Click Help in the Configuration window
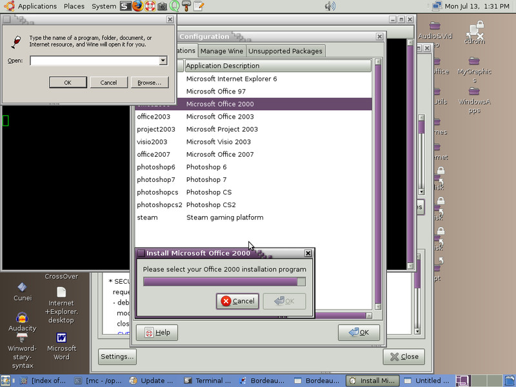 tap(157, 332)
